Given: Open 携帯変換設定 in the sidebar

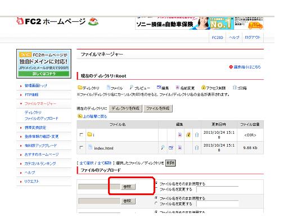Looking at the screenshot, I should point(35,128).
